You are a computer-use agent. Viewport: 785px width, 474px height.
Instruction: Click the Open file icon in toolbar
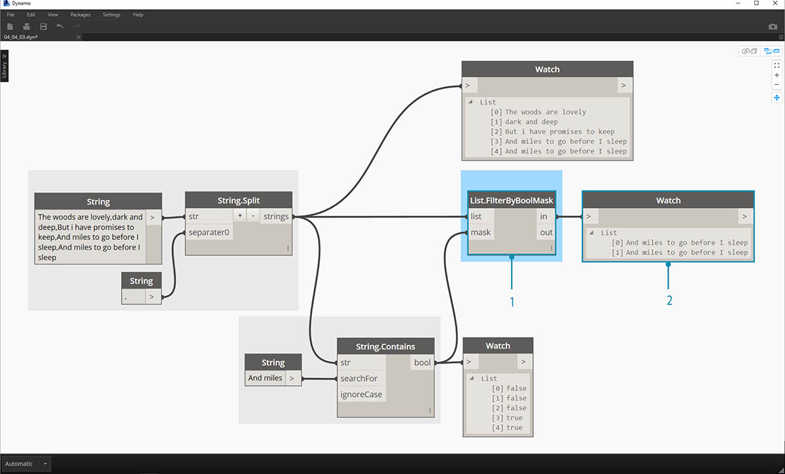[x=27, y=26]
